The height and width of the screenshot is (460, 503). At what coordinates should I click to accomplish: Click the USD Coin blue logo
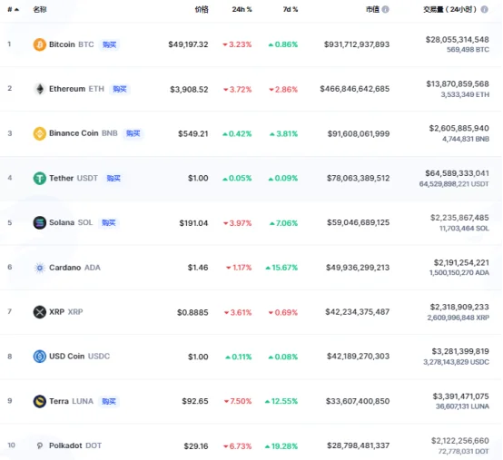click(39, 357)
